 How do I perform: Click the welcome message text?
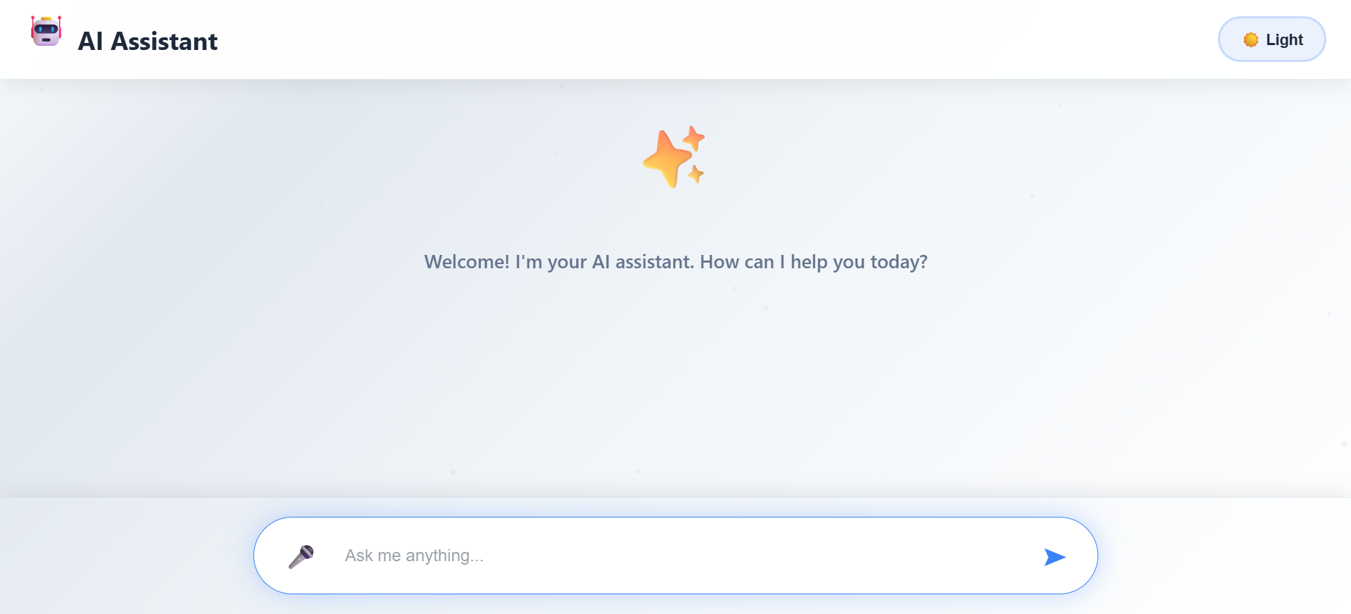[675, 262]
